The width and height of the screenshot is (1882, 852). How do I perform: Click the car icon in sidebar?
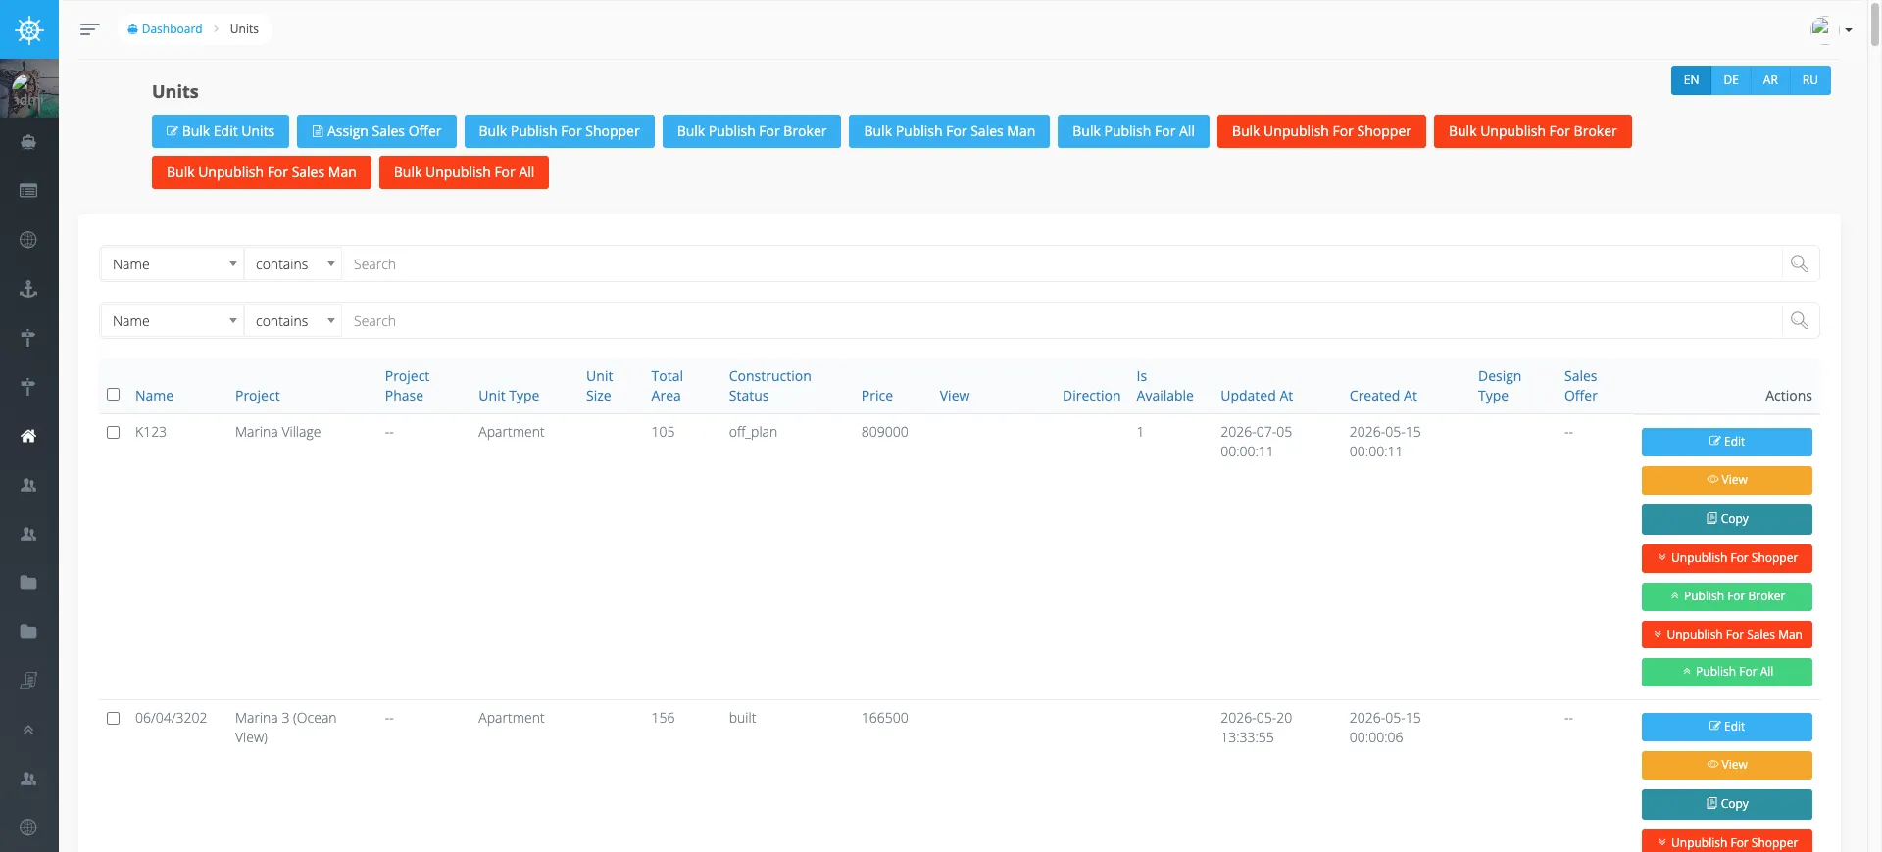point(28,142)
